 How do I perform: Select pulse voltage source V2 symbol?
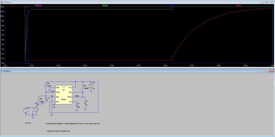(26, 111)
